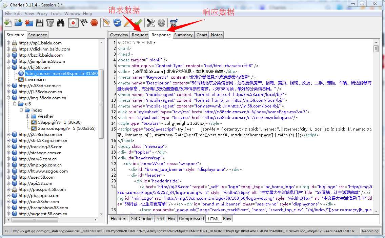Repeat the selected request with the blue arrows icon
385x238 pixels.
(x=117, y=23)
